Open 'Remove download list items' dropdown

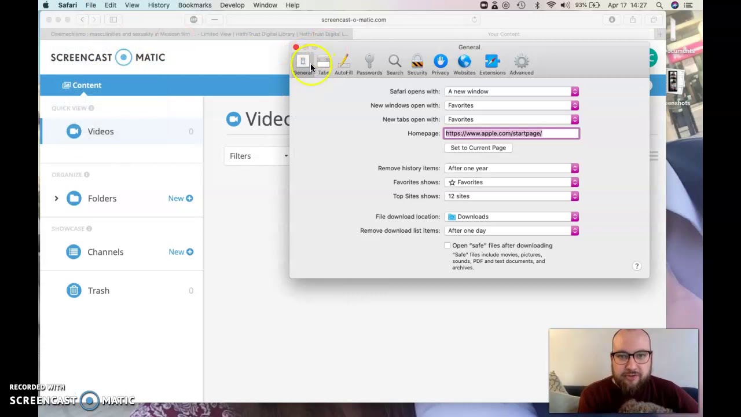click(x=512, y=231)
